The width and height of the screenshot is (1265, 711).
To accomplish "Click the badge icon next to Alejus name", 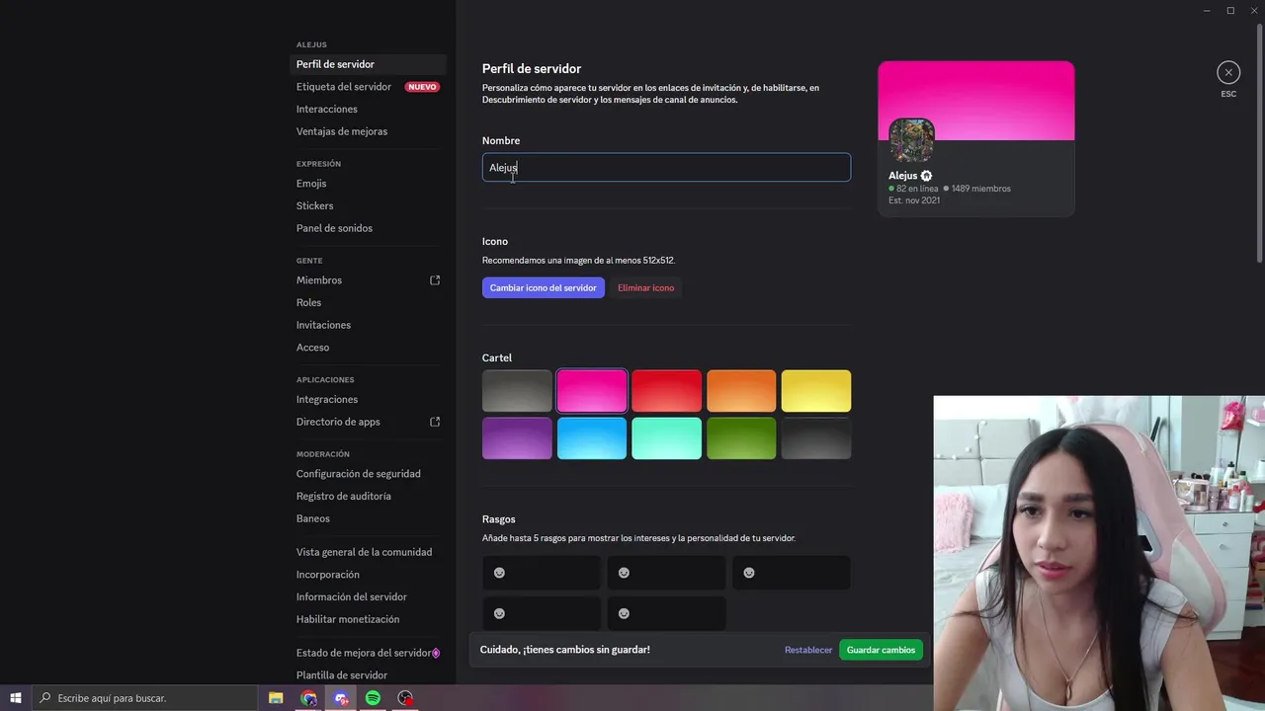I will pos(926,176).
